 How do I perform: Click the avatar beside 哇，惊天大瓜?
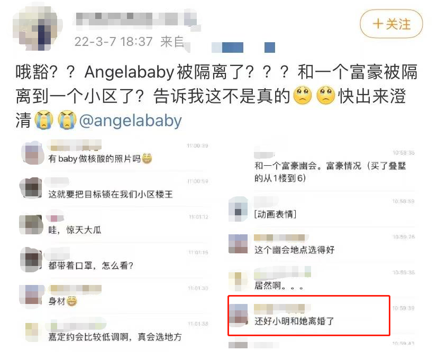click(x=31, y=224)
